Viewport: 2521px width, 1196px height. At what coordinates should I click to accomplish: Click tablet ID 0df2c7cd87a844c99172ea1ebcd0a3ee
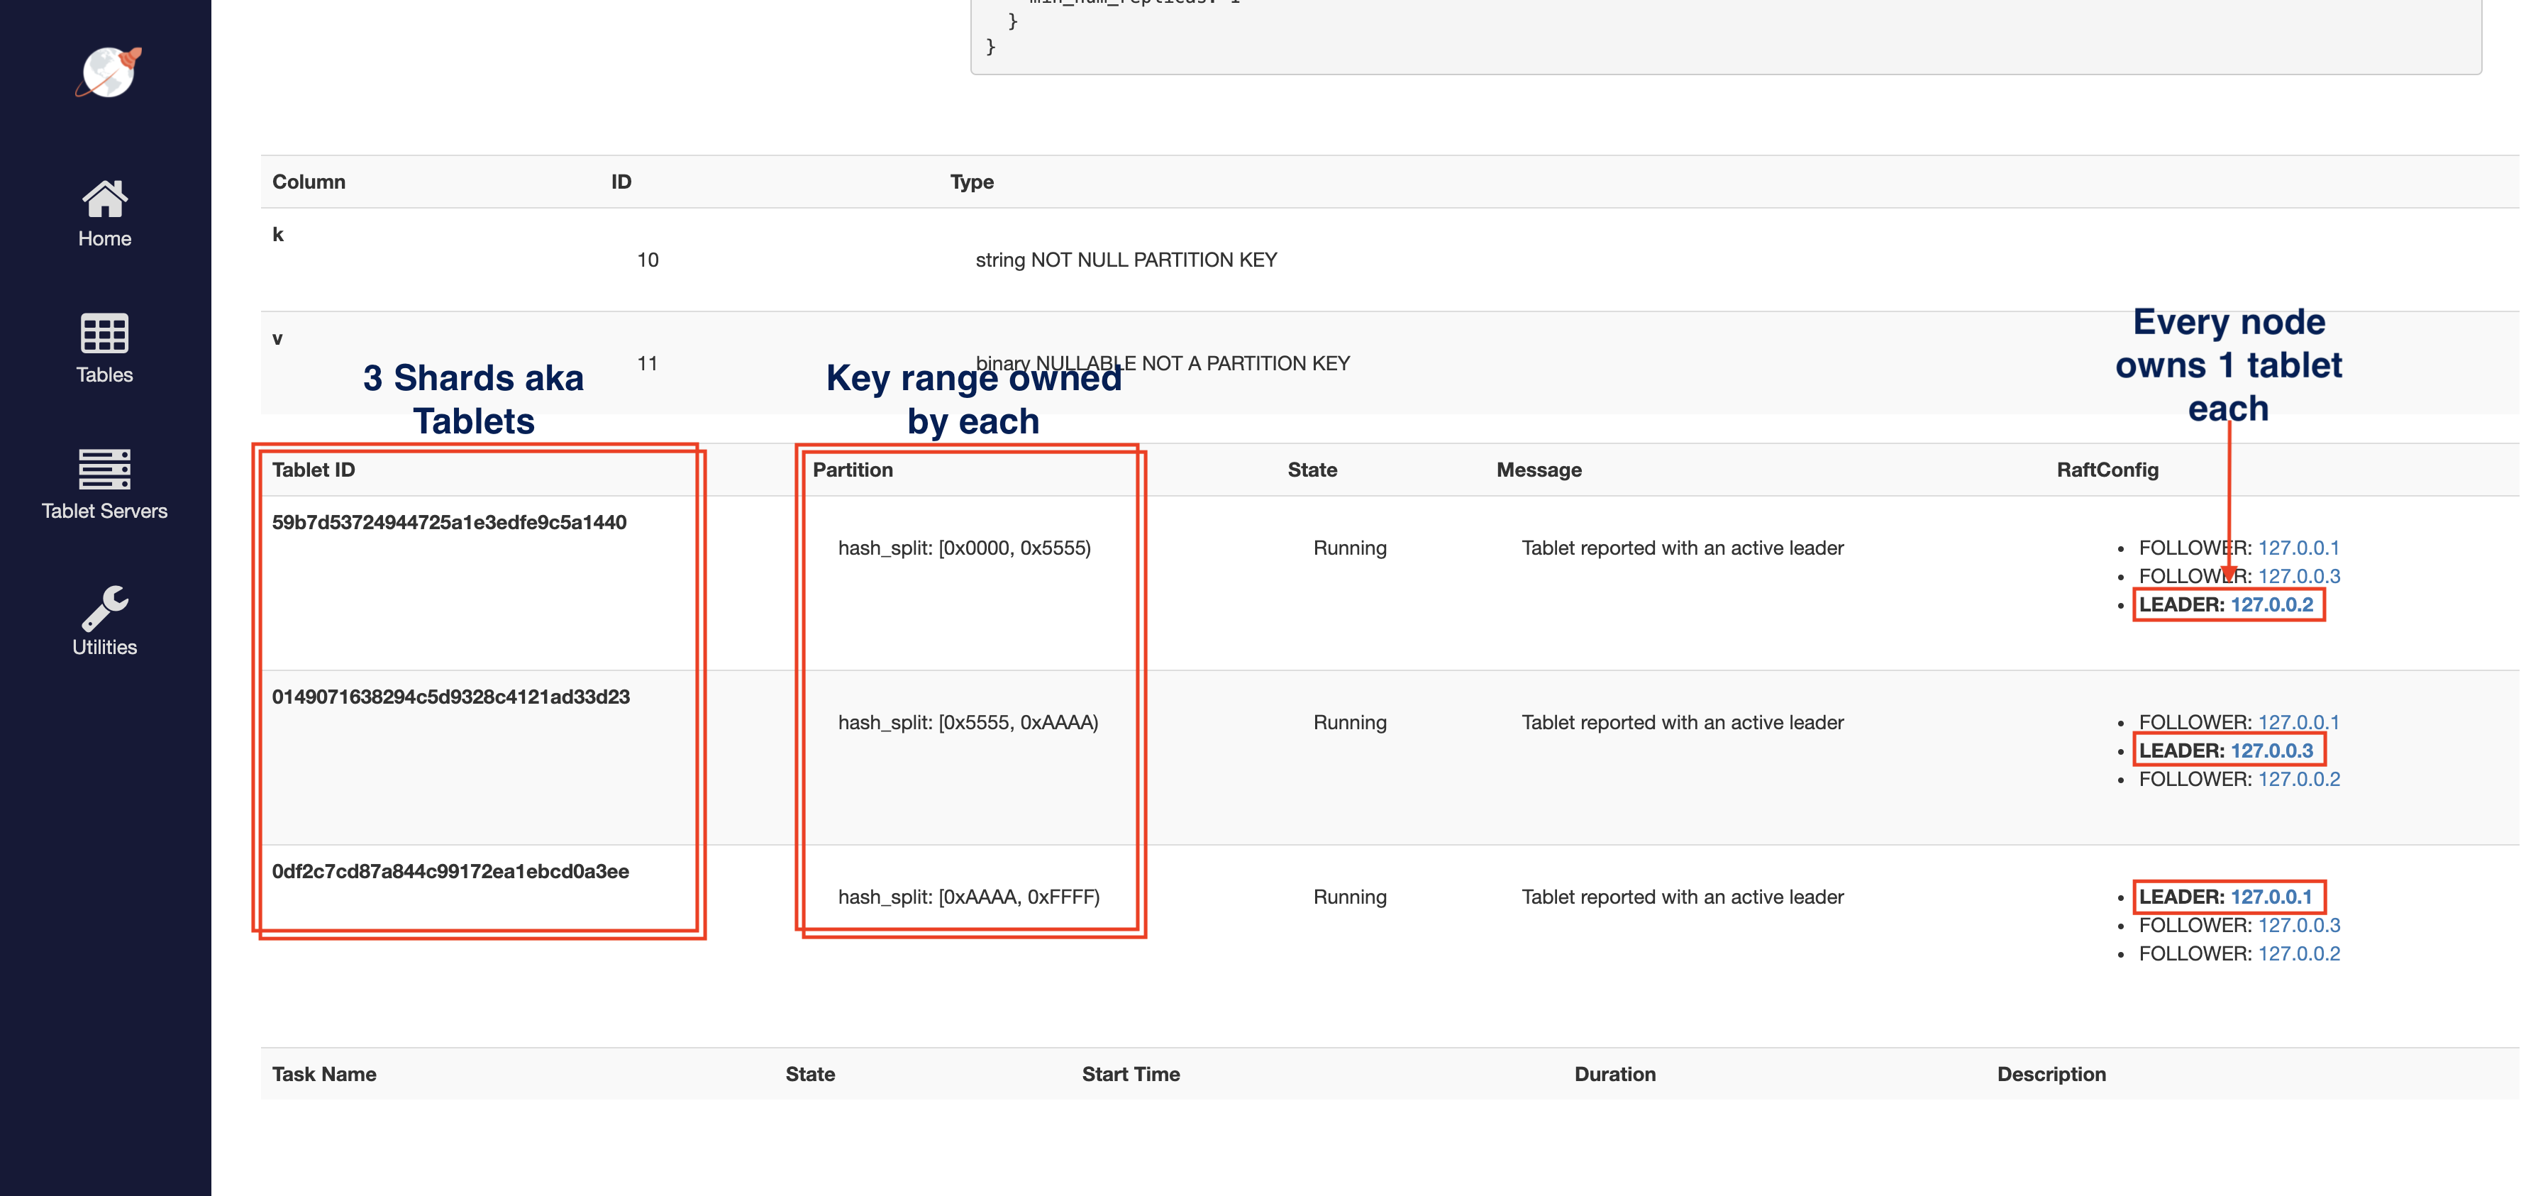click(450, 871)
